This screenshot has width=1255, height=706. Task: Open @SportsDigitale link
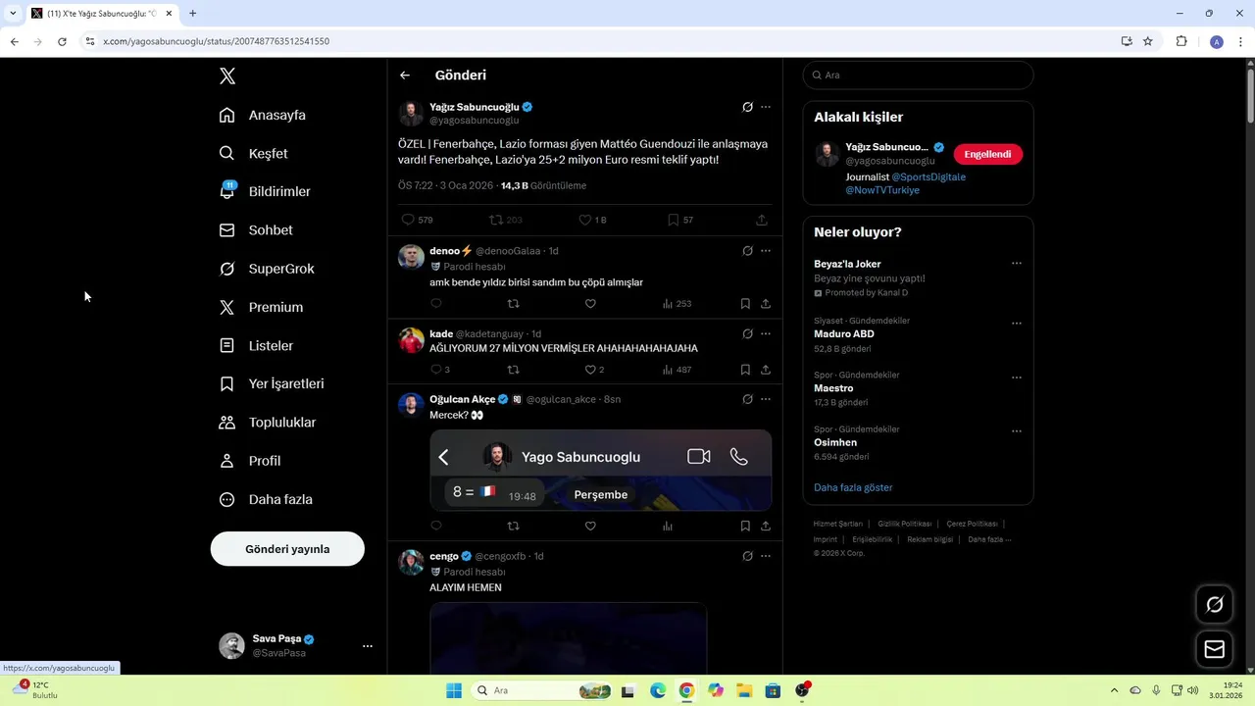(929, 176)
